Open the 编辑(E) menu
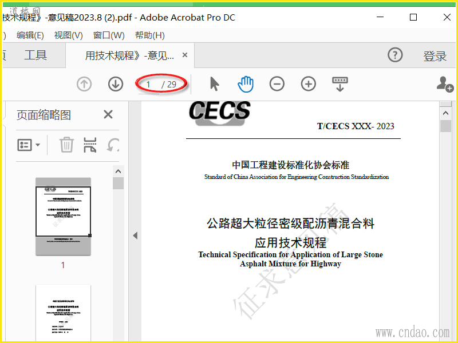 click(x=30, y=35)
